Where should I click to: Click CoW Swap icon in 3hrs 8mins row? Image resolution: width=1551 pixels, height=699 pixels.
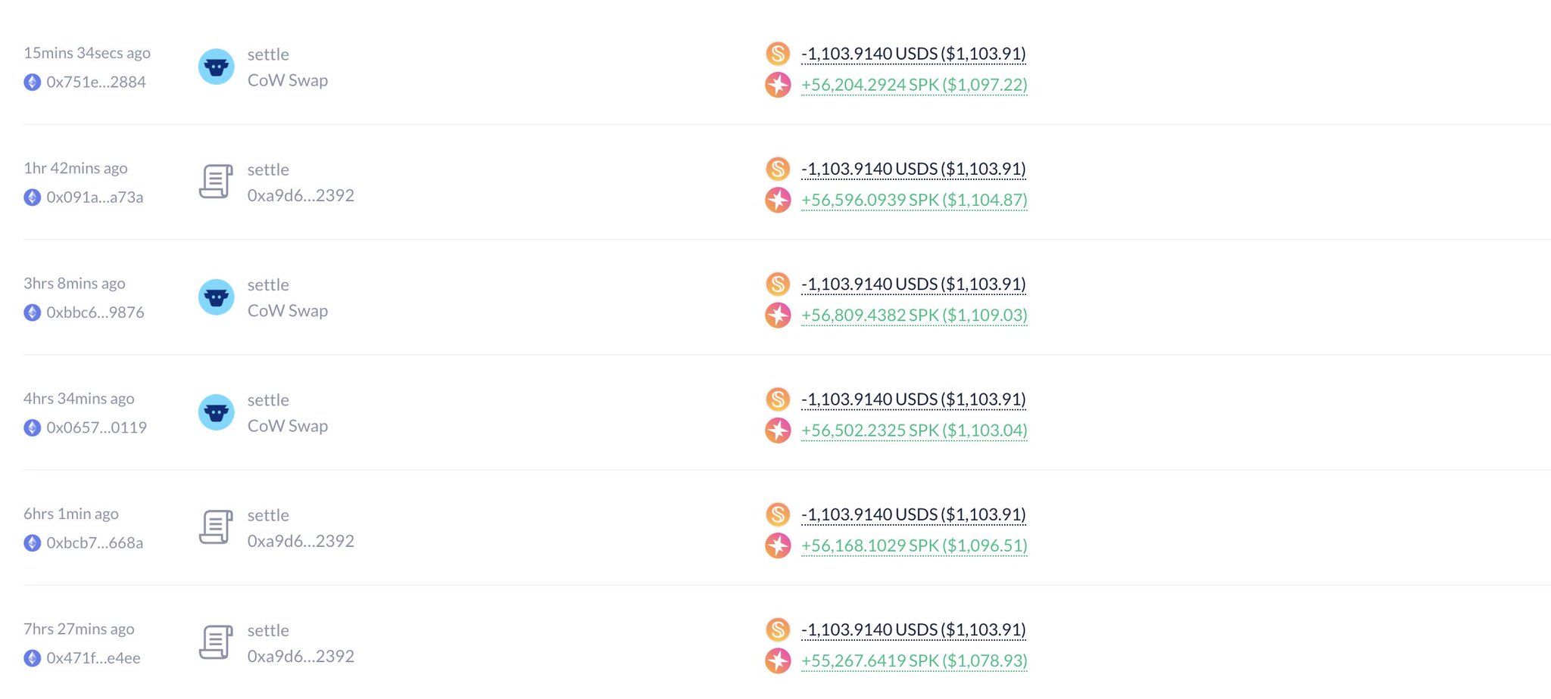point(216,297)
